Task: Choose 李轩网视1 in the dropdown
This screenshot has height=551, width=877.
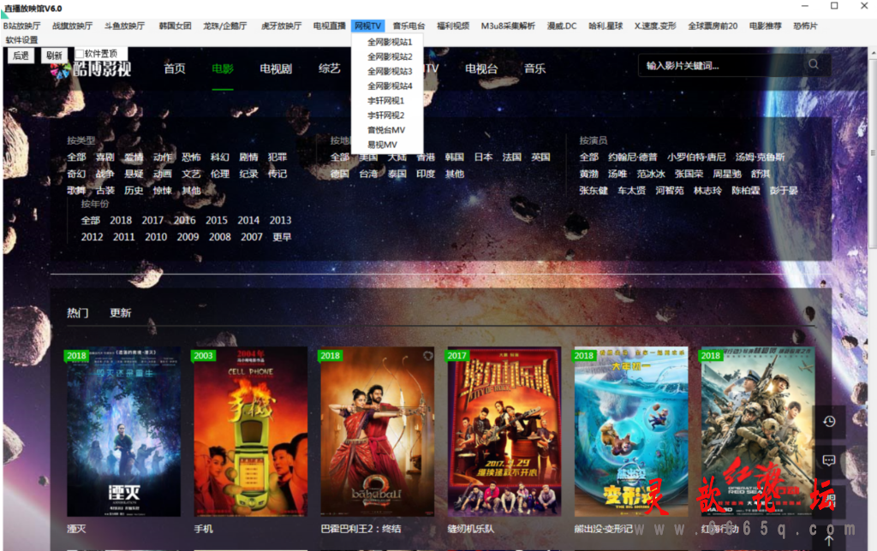Action: 387,101
